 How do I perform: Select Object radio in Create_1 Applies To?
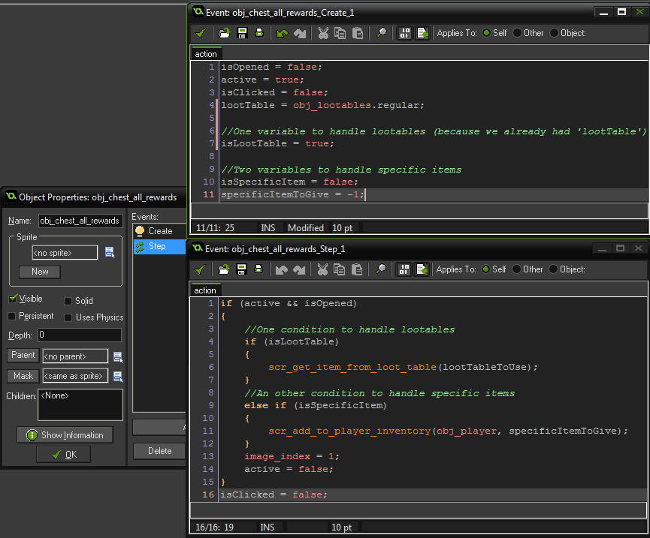555,33
